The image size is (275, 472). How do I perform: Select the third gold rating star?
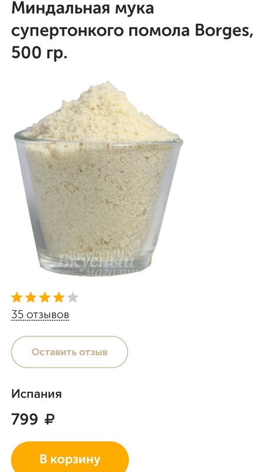[x=45, y=298]
